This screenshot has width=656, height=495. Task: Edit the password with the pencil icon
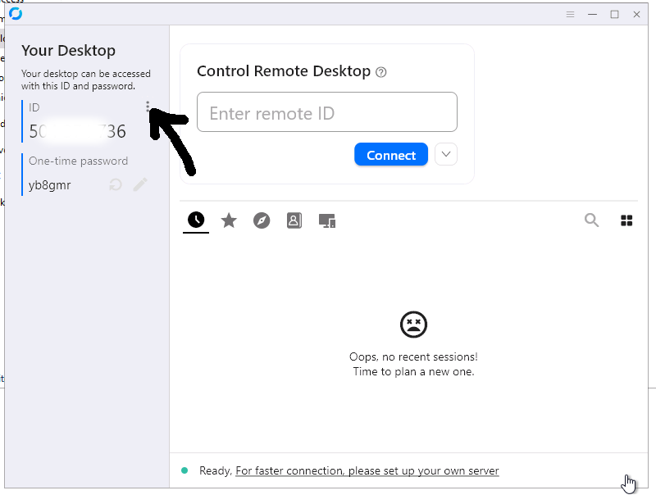pyautogui.click(x=140, y=185)
